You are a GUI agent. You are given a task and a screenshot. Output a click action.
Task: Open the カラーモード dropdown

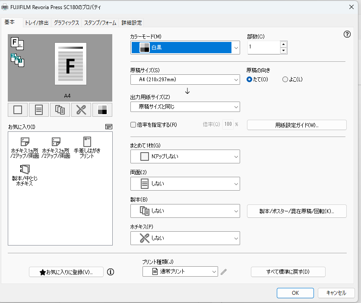click(185, 48)
